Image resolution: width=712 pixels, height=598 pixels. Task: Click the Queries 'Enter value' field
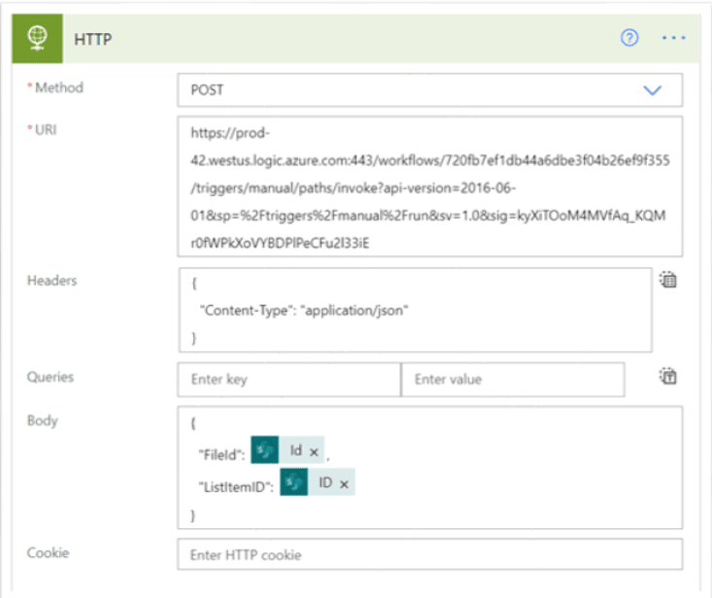[x=512, y=380]
